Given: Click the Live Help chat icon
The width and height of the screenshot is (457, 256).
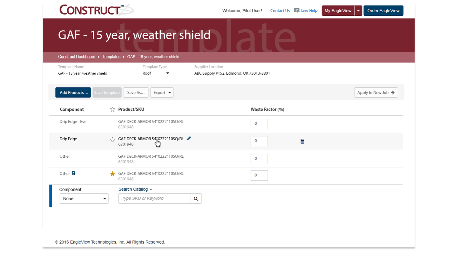Looking at the screenshot, I should (x=297, y=11).
